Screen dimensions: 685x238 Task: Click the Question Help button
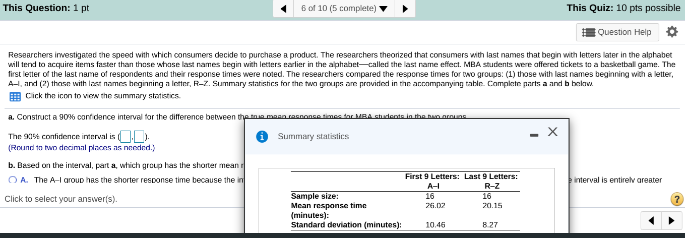tap(617, 32)
